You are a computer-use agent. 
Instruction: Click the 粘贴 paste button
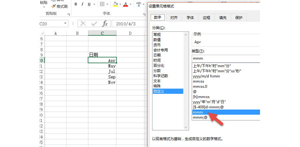[x=43, y=2]
